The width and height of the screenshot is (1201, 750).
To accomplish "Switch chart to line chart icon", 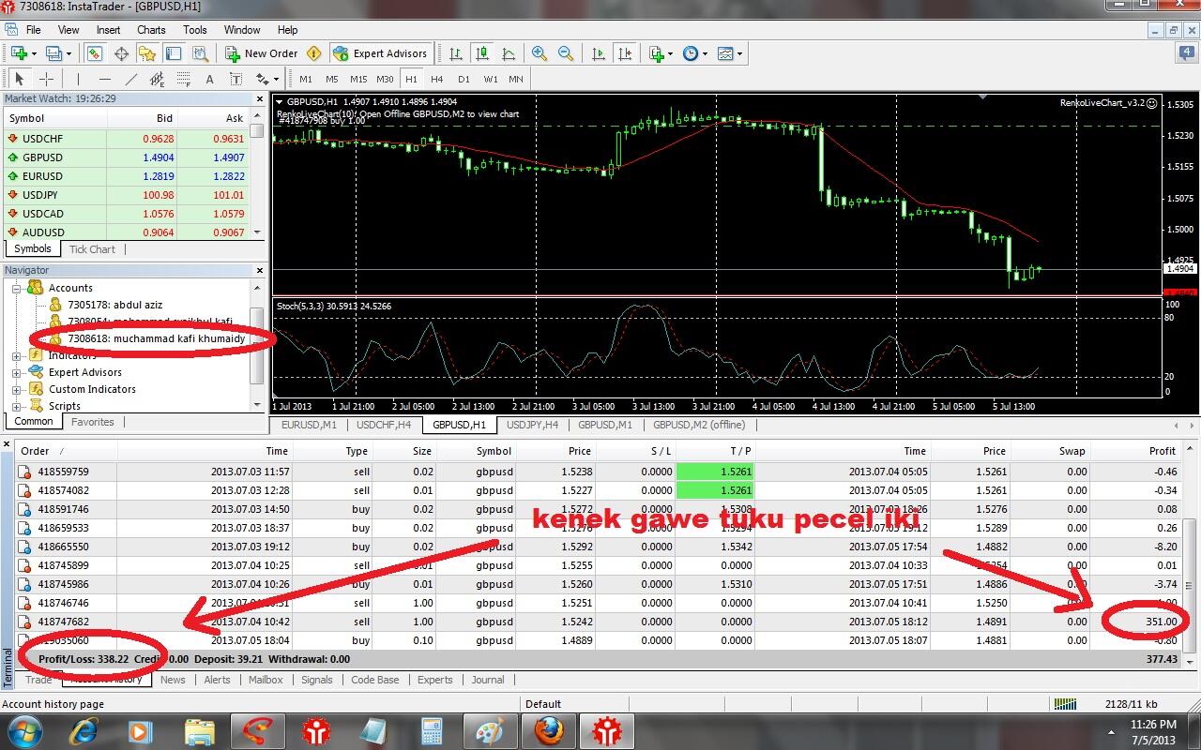I will click(x=509, y=53).
